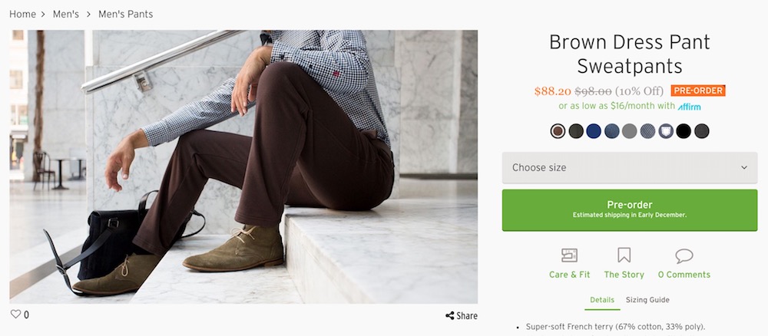Open the Men's Pants breadcrumb link
768x336 pixels.
[125, 15]
